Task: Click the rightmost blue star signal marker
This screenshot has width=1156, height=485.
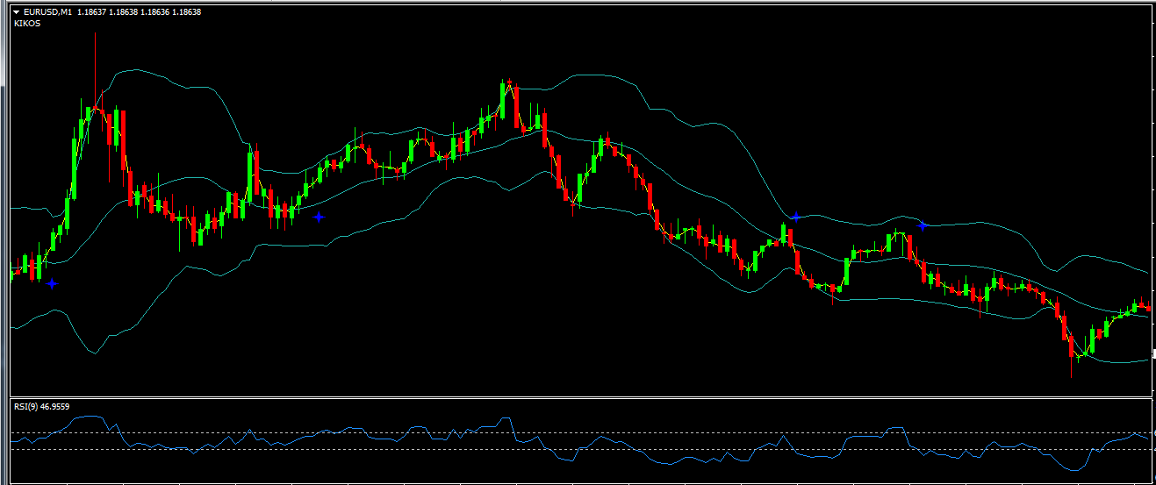Action: point(923,226)
